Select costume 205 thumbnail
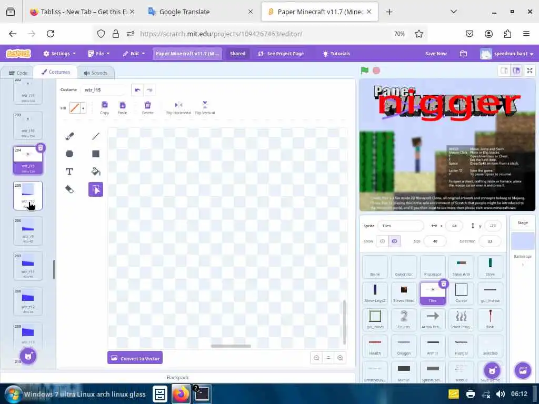 click(x=28, y=196)
